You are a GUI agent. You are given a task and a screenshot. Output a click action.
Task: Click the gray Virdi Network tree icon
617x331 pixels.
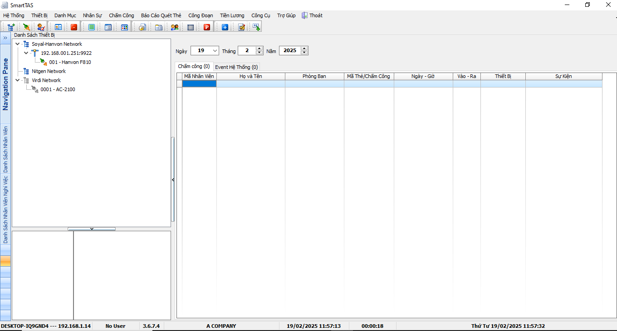tap(26, 80)
